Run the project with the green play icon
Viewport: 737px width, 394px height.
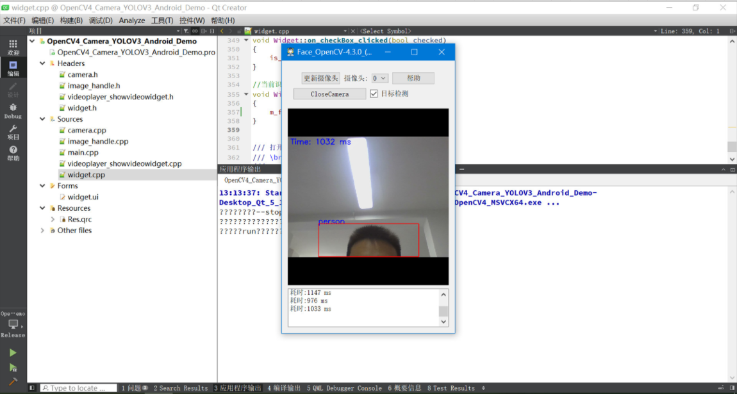[13, 352]
